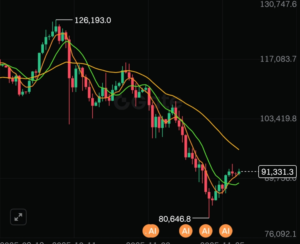
Task: Select the rightmost AI signal marker
Action: click(x=225, y=231)
